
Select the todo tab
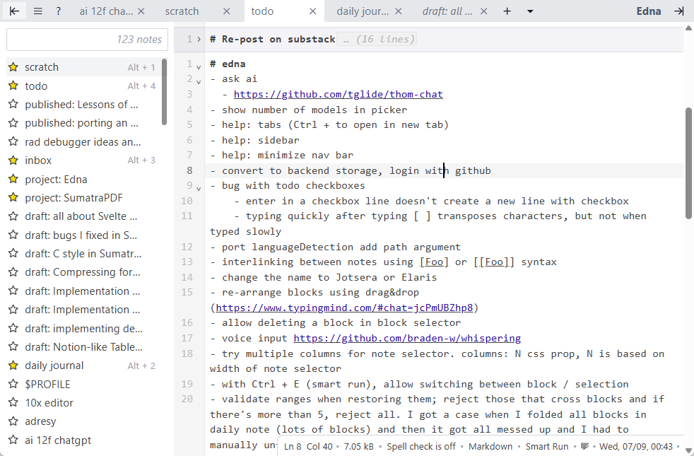tap(262, 11)
